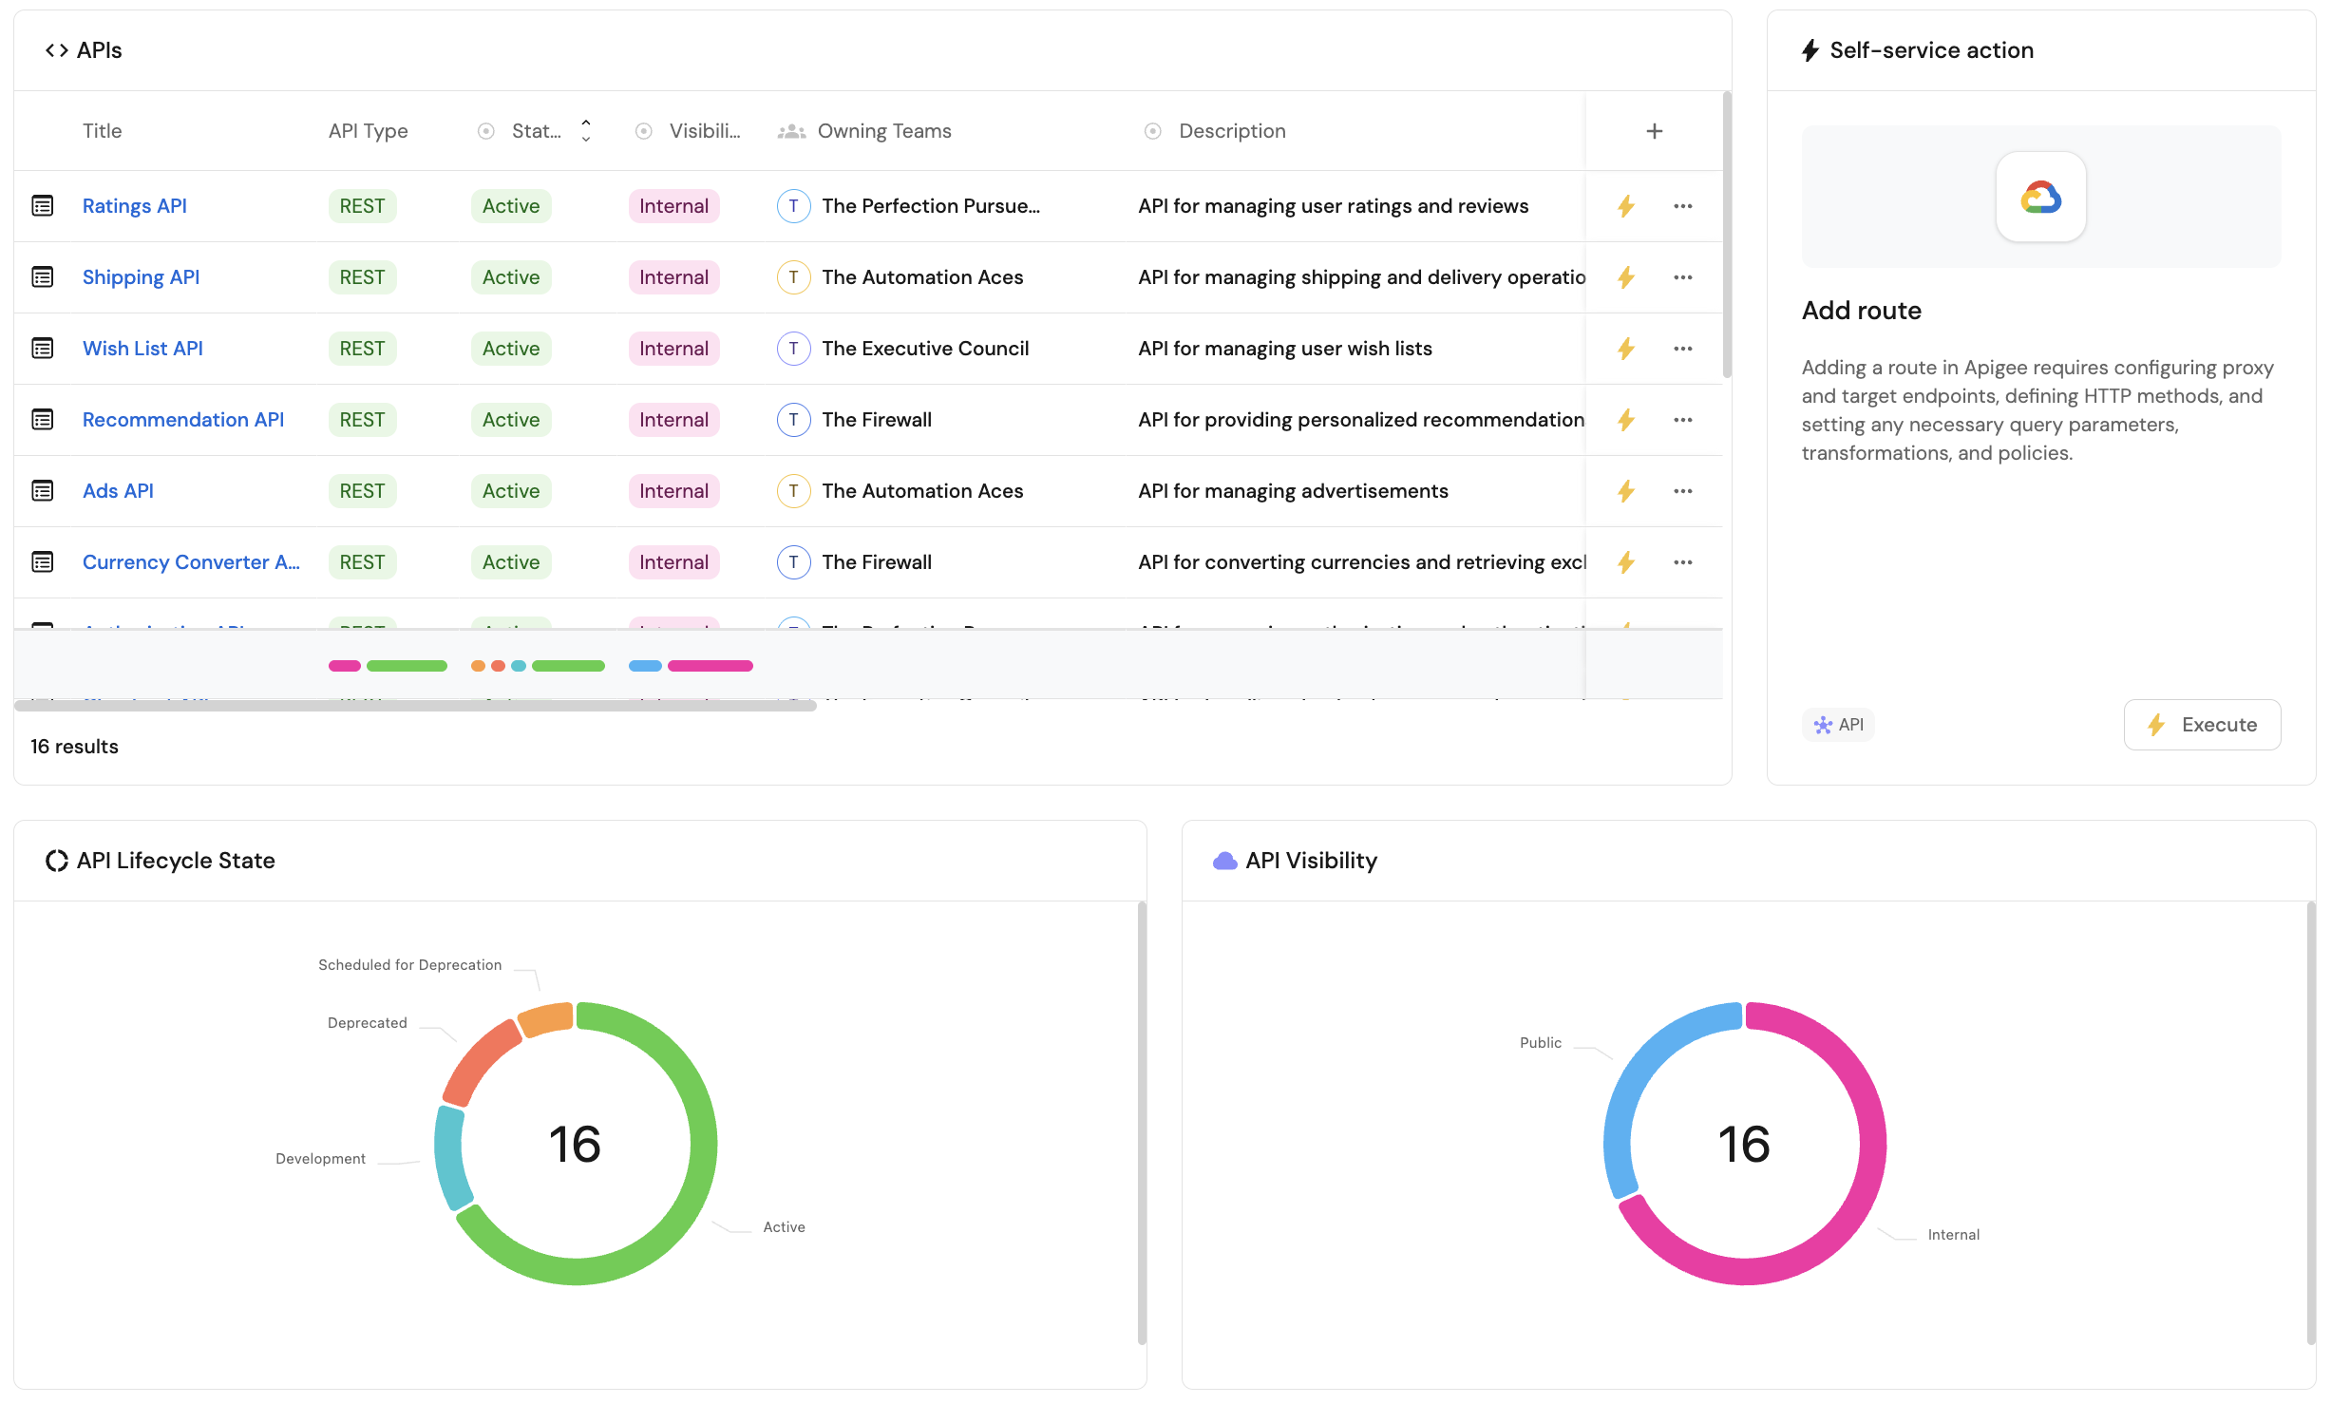This screenshot has height=1404, width=2331.
Task: Click the API tag in the Add route card
Action: (1838, 725)
